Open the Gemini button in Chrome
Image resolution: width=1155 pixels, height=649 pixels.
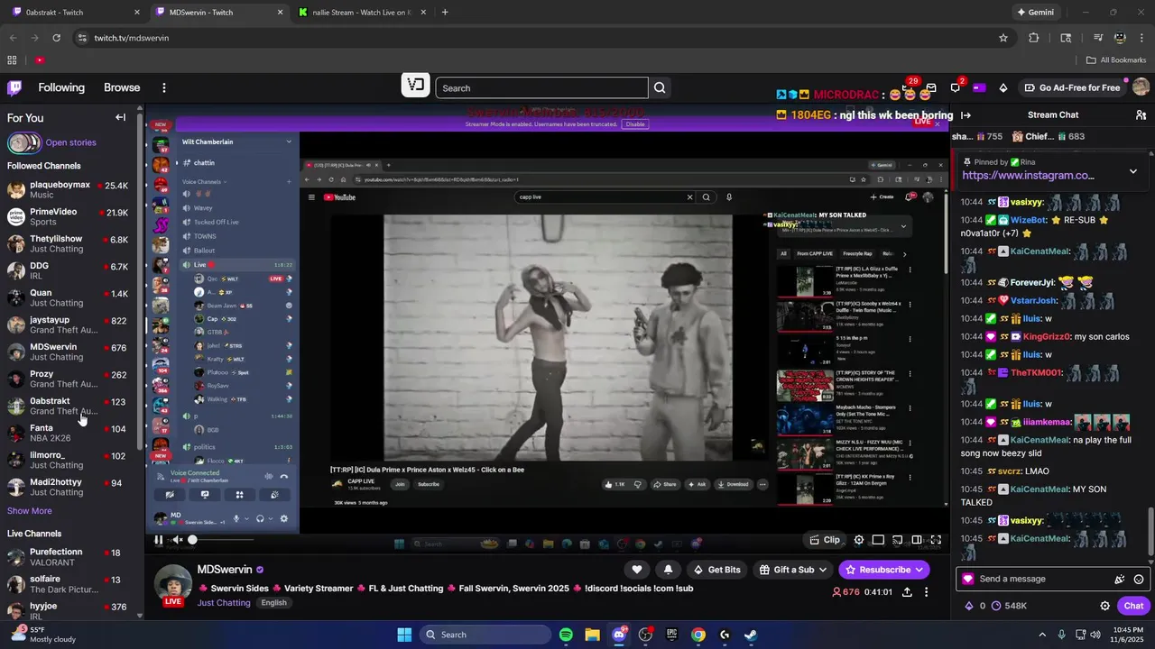[1035, 13]
